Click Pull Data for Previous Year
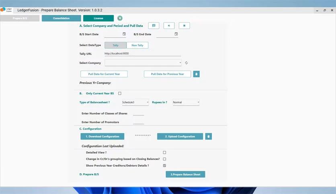Viewport: 336px width, 194px height. click(x=167, y=74)
